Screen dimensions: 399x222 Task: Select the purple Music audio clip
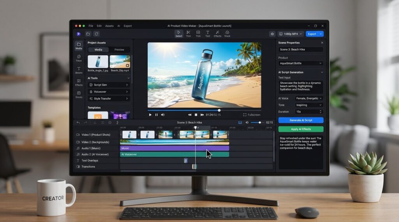(x=175, y=148)
